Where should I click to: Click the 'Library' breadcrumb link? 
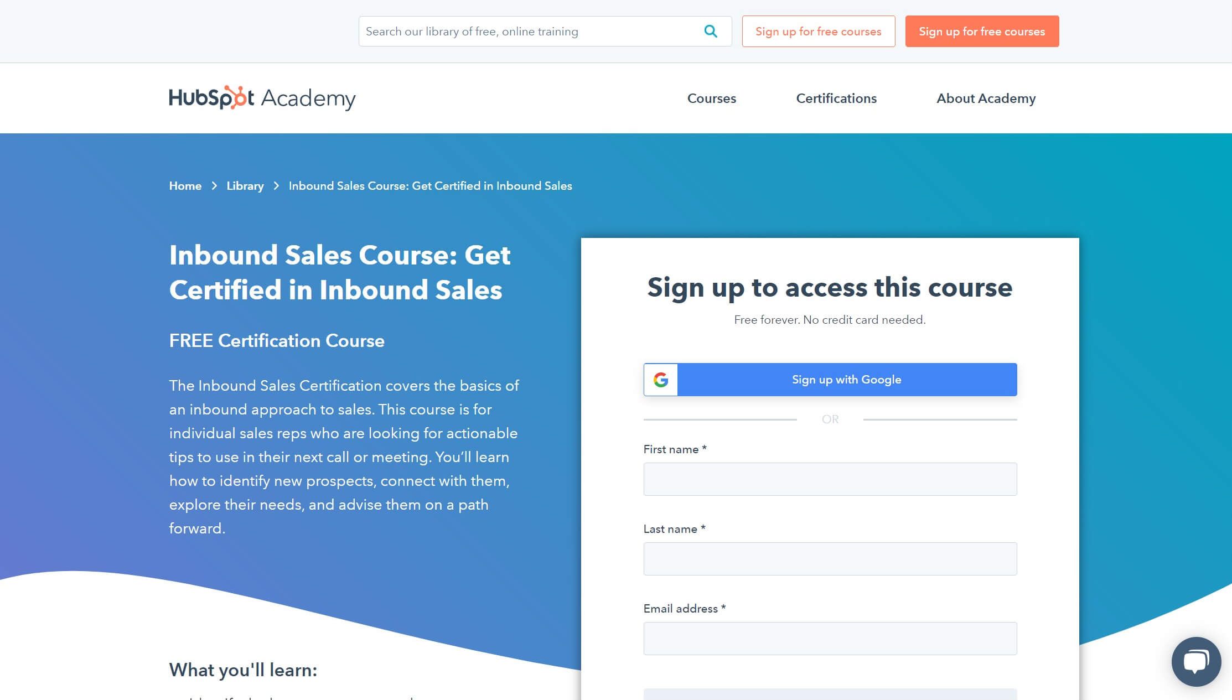click(x=245, y=186)
